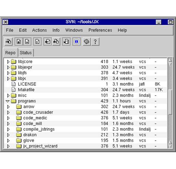This screenshot has width=176, height=169.
Task: Click the blue info circle toolbar icon
Action: point(76,42)
